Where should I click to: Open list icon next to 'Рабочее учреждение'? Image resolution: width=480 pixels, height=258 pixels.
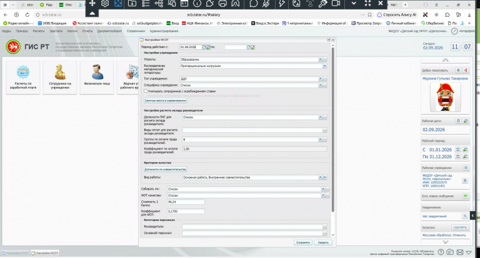(466, 168)
